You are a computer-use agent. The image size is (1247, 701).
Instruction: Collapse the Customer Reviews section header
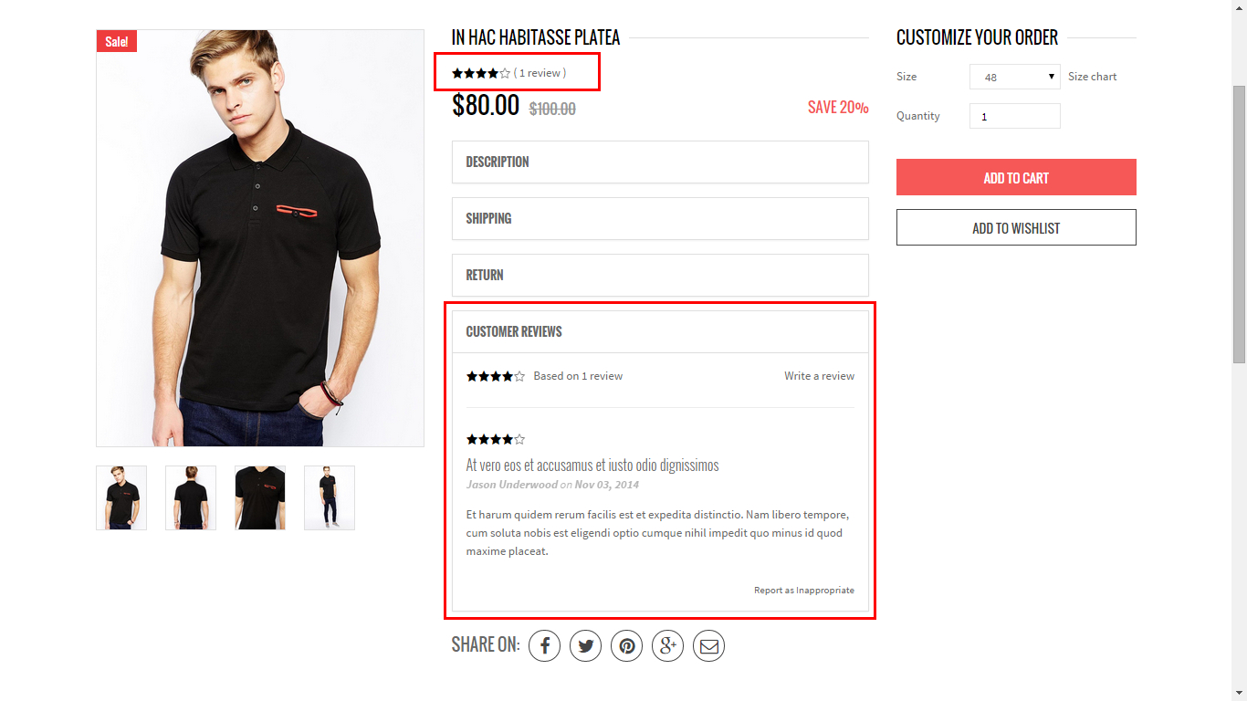[x=660, y=331]
